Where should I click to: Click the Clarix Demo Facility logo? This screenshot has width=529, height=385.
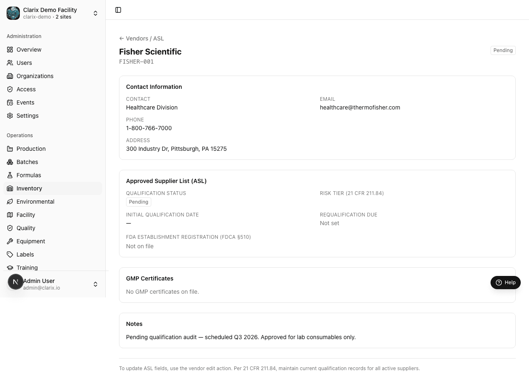(x=13, y=13)
